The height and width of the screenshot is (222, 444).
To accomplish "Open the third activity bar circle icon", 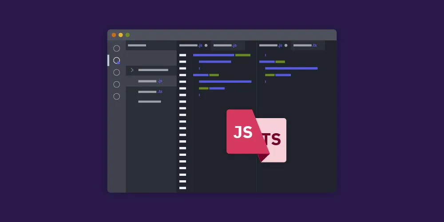I will pos(116,72).
